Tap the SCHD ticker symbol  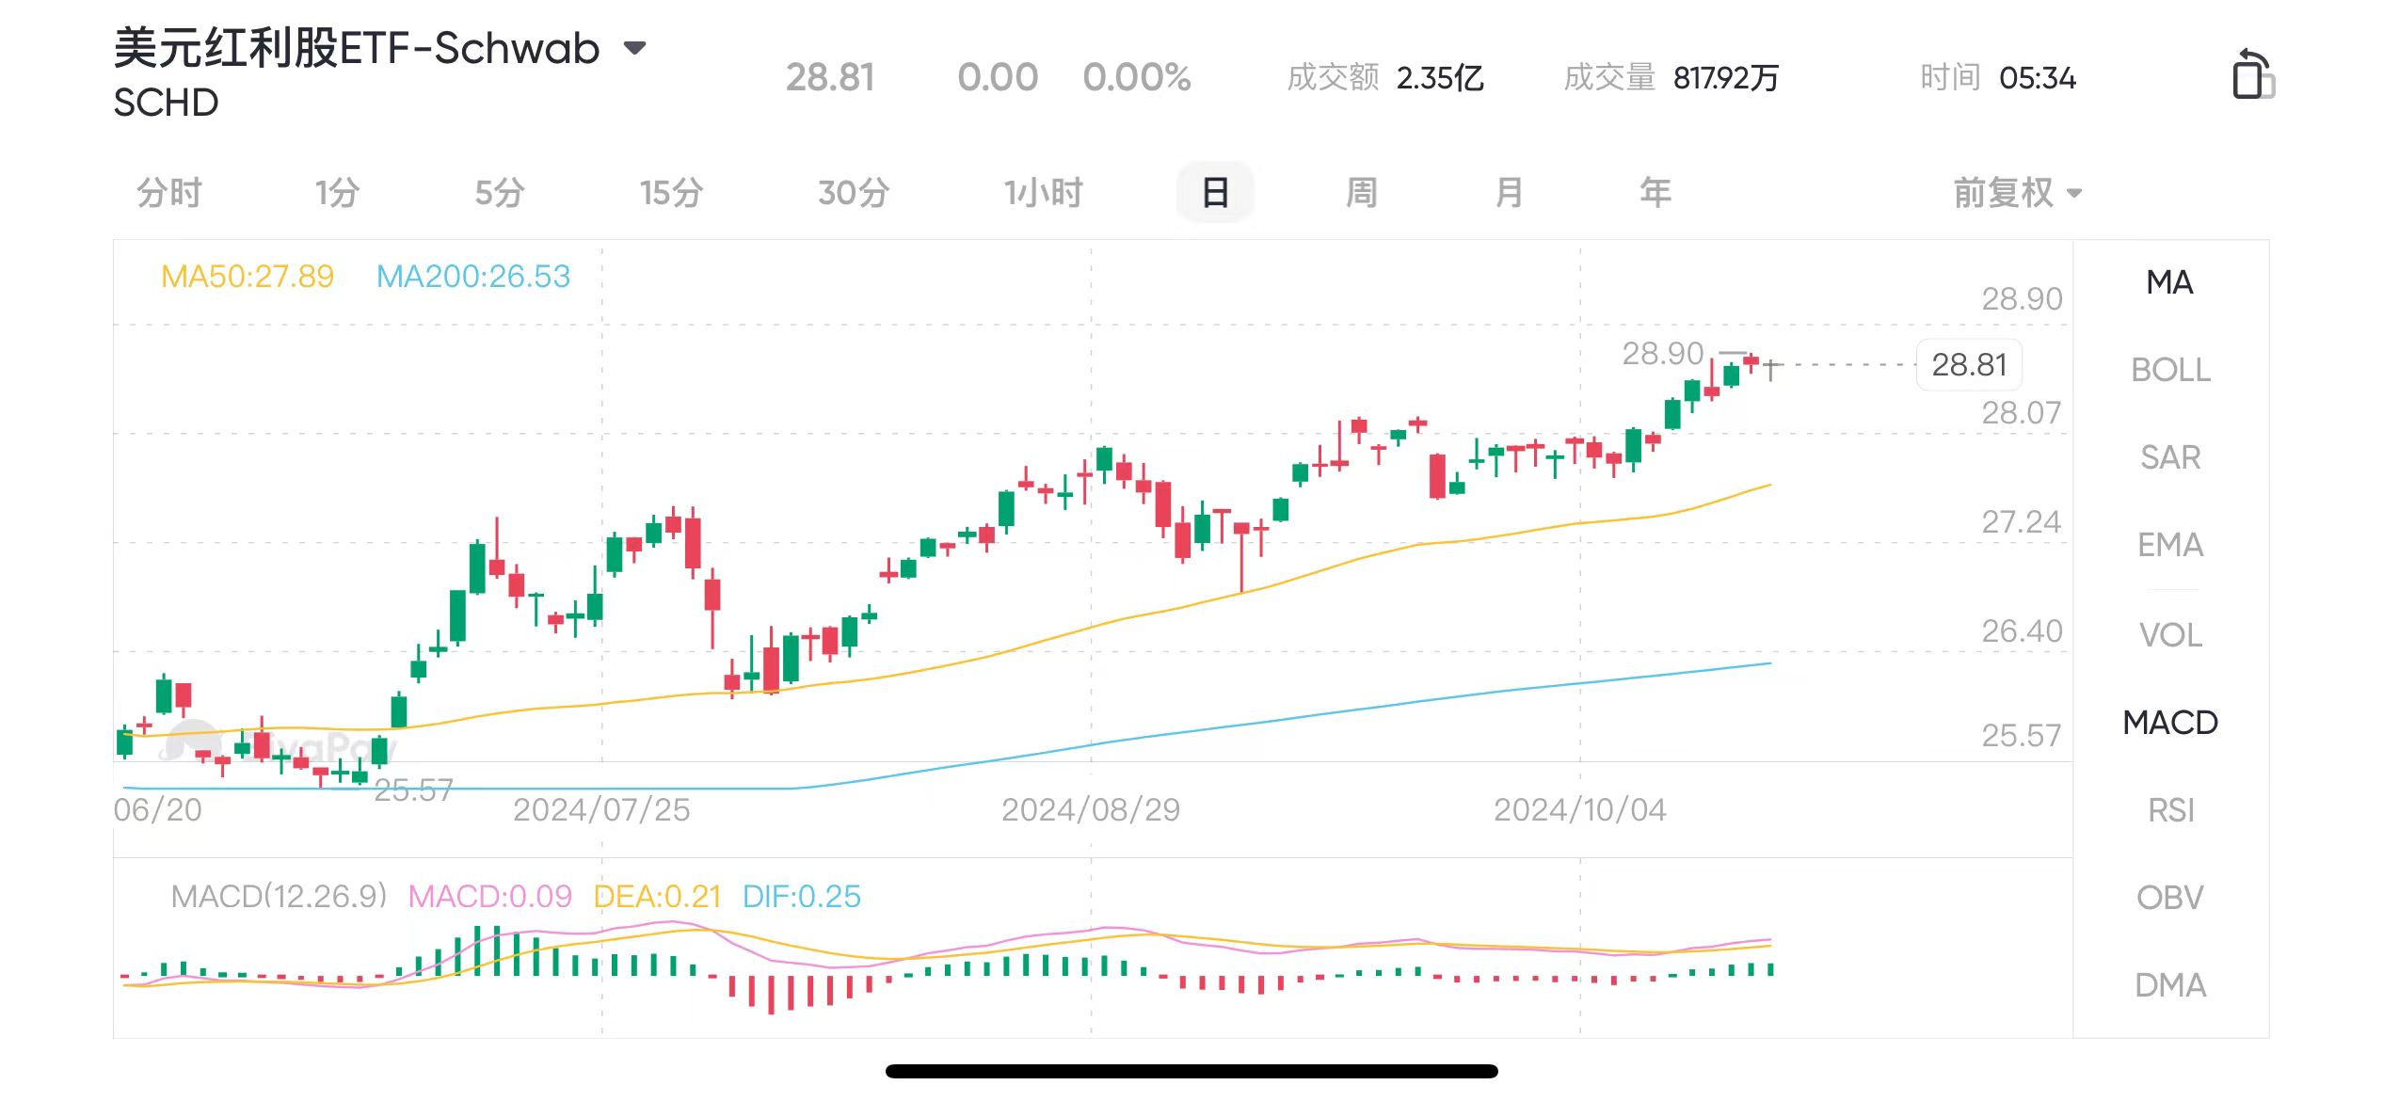166,103
